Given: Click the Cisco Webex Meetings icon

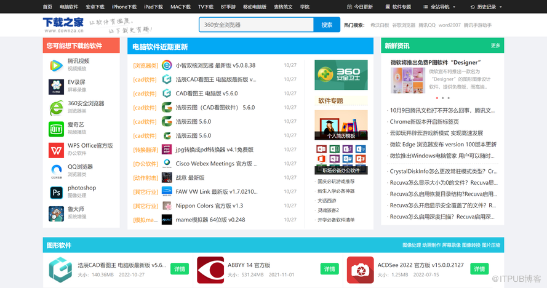Looking at the screenshot, I should click(167, 163).
